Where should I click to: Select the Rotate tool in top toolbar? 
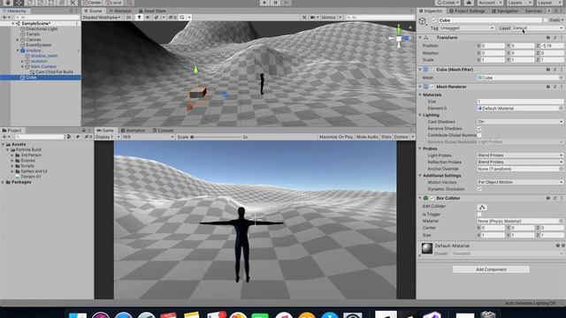(x=29, y=3)
